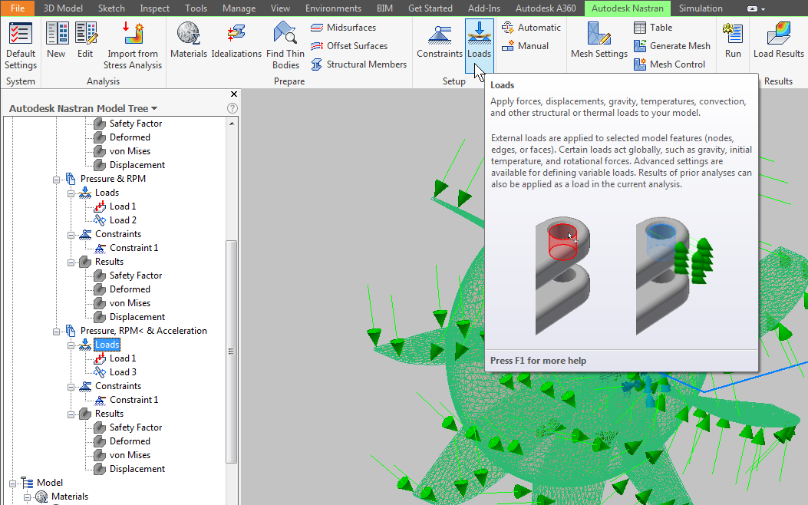Select Pressure, RPM< & Acceleration analysis
Screen dimensions: 808x505
[x=143, y=331]
